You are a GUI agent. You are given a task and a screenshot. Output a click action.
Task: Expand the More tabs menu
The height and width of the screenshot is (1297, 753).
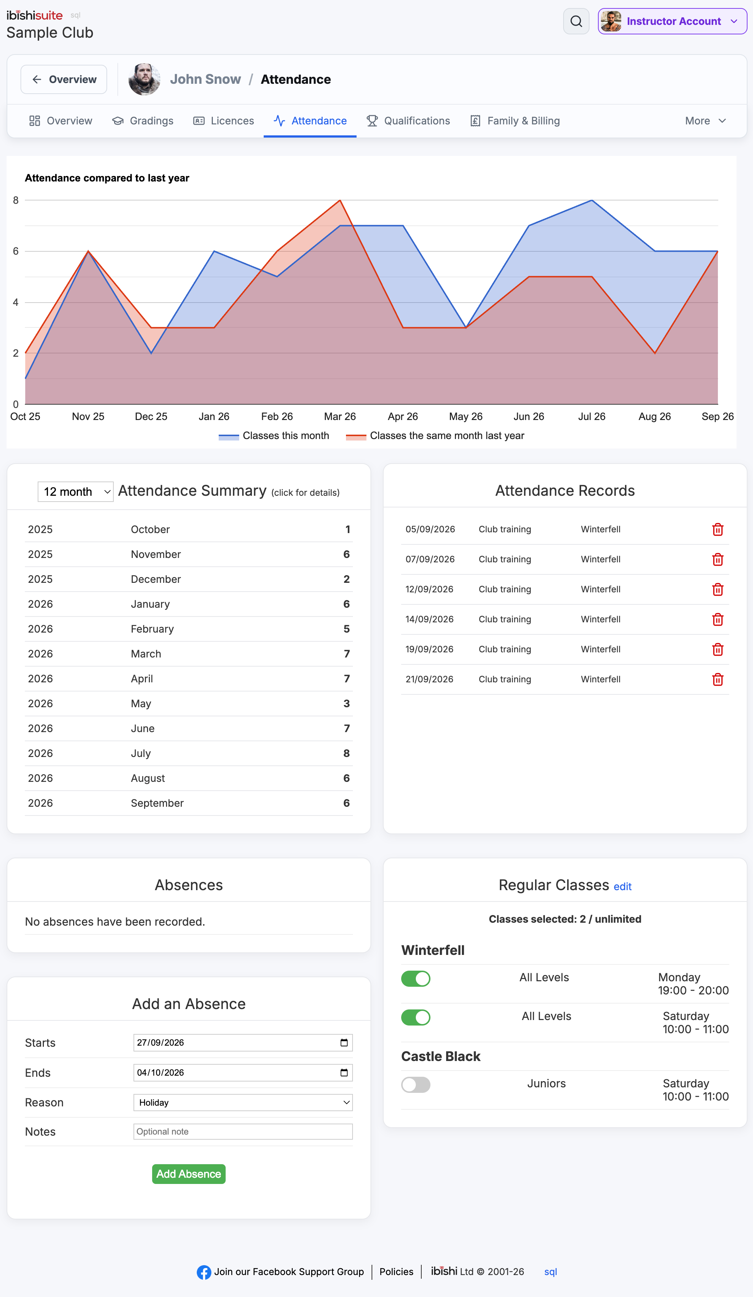[x=706, y=120]
